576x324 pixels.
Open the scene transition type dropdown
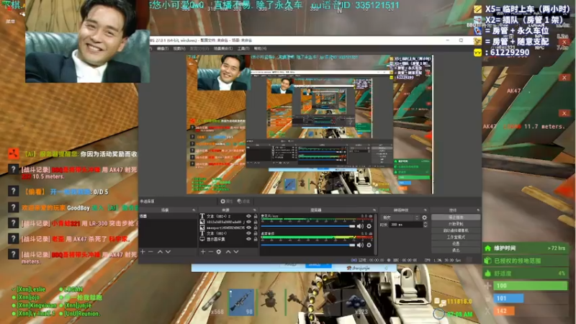[x=400, y=217]
